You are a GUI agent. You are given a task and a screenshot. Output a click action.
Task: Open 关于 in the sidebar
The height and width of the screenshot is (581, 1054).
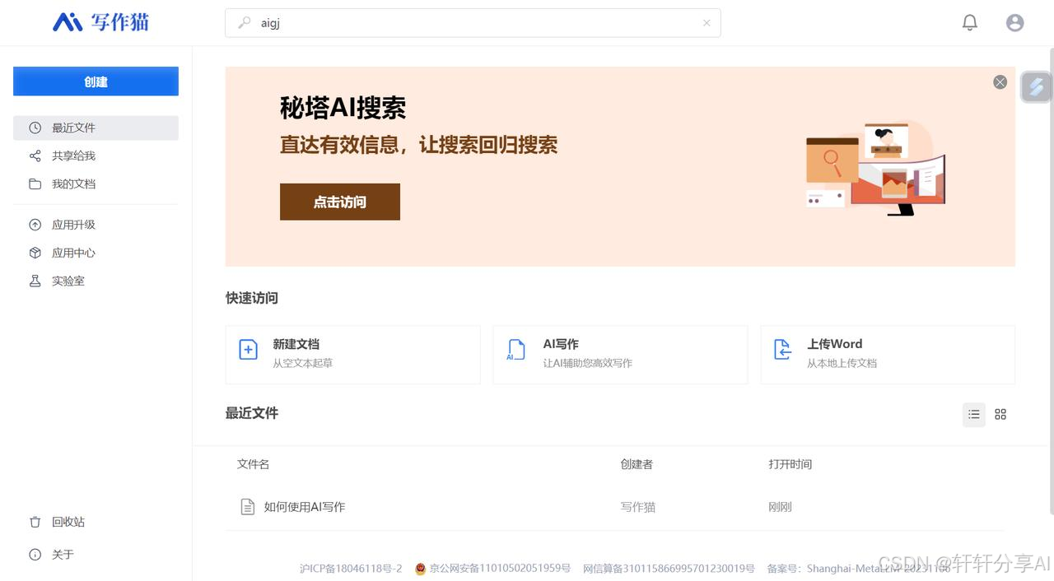tap(96, 555)
